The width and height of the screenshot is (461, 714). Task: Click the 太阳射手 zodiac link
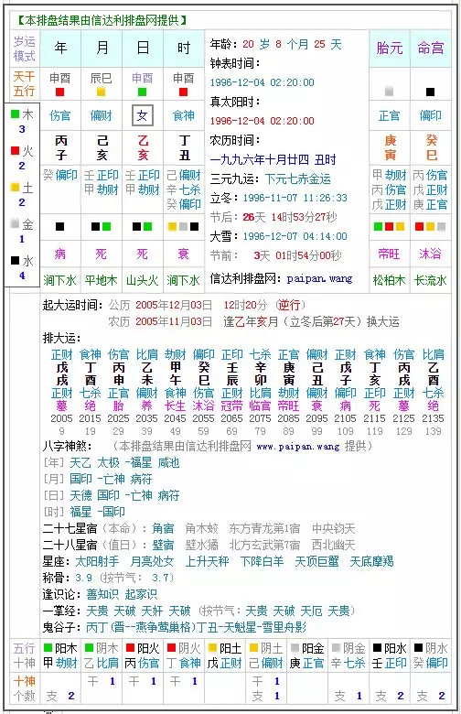click(x=97, y=561)
